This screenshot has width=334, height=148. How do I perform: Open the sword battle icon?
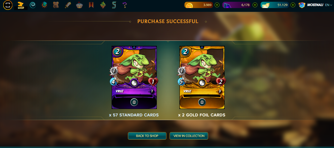pyautogui.click(x=68, y=5)
